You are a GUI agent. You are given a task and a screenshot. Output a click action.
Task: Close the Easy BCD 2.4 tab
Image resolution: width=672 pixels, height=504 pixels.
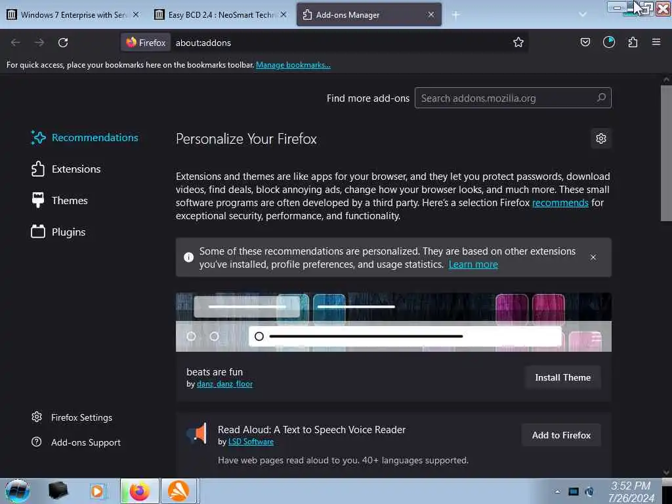283,14
